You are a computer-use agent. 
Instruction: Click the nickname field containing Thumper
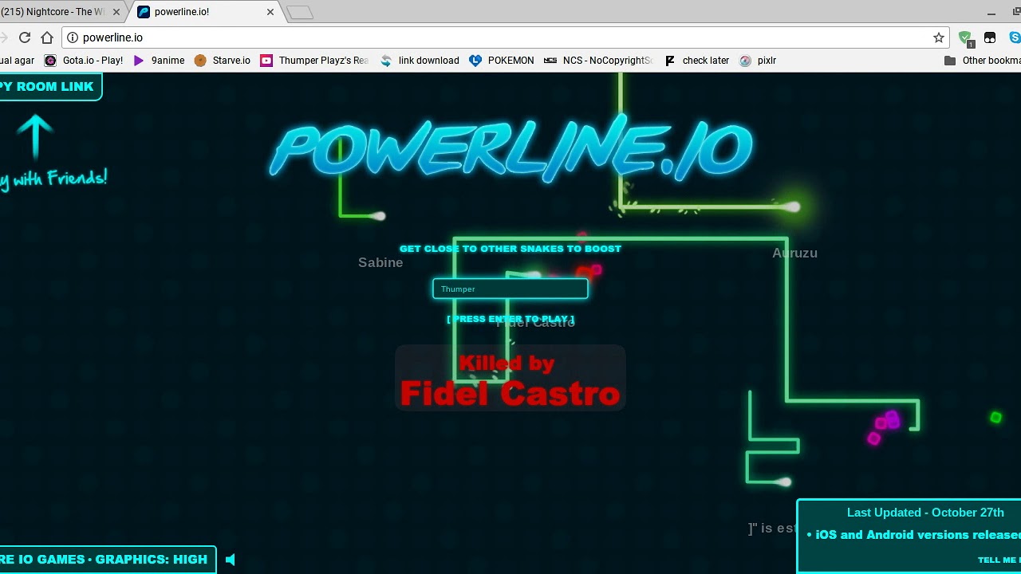pos(510,289)
